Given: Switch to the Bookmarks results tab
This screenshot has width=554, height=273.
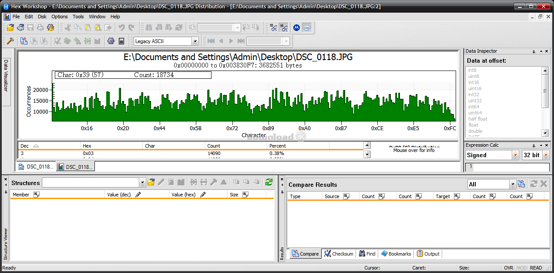Looking at the screenshot, I should pos(396,254).
